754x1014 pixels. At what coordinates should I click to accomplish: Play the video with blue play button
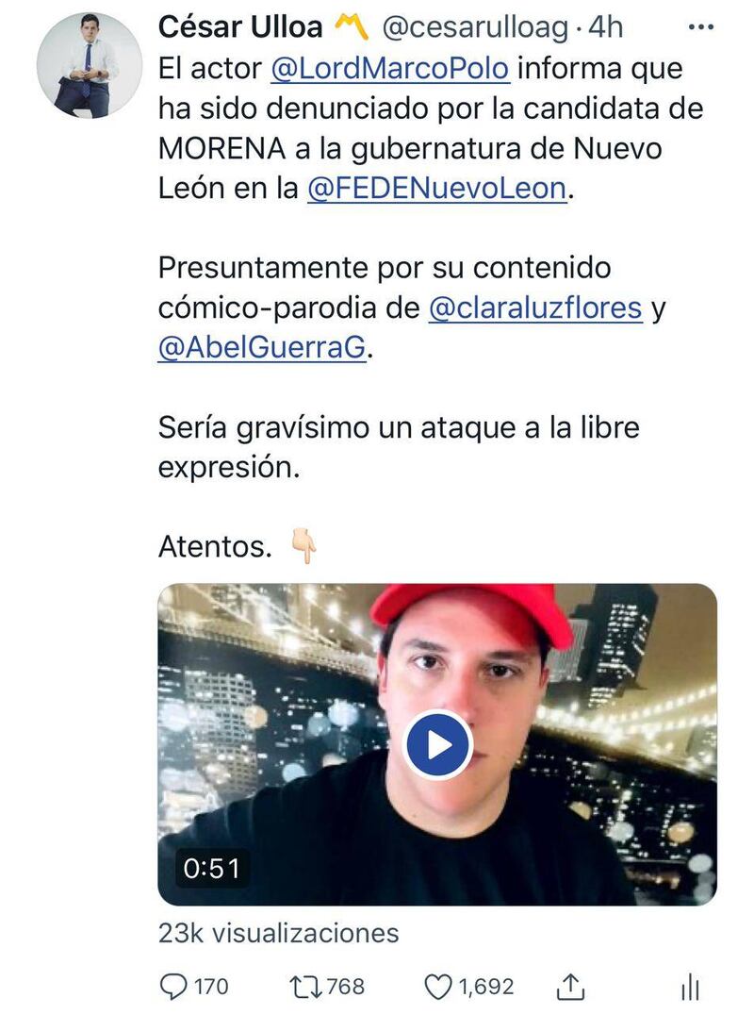click(x=438, y=744)
